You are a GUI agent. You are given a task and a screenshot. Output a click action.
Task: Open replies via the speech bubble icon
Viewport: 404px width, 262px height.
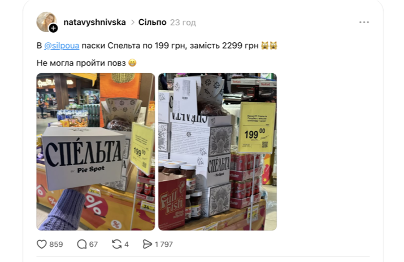click(82, 244)
